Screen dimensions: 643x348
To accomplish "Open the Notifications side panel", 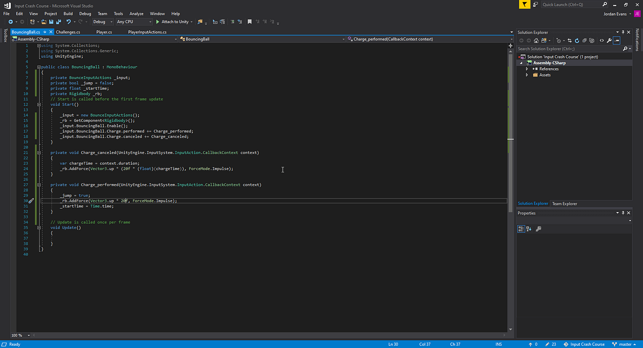I will pos(638,40).
